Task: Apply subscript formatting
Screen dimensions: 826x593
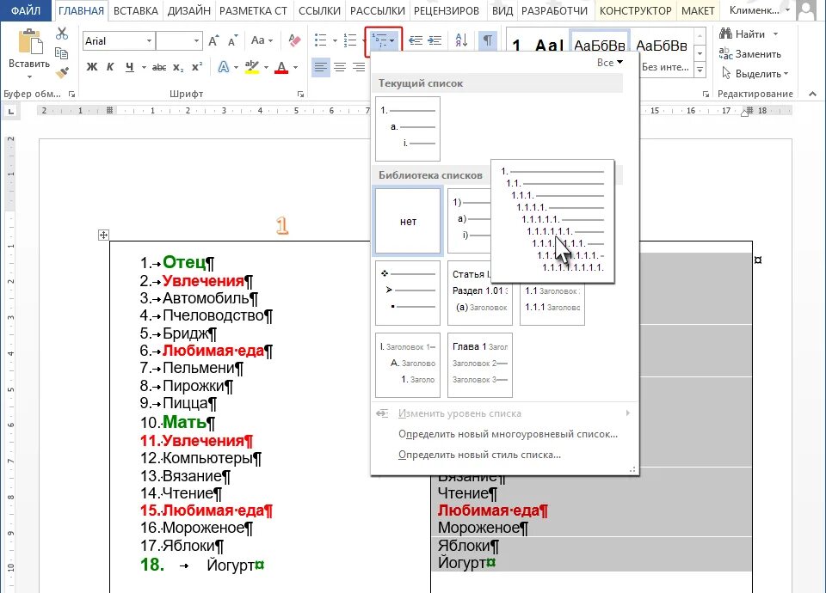Action: tap(178, 67)
